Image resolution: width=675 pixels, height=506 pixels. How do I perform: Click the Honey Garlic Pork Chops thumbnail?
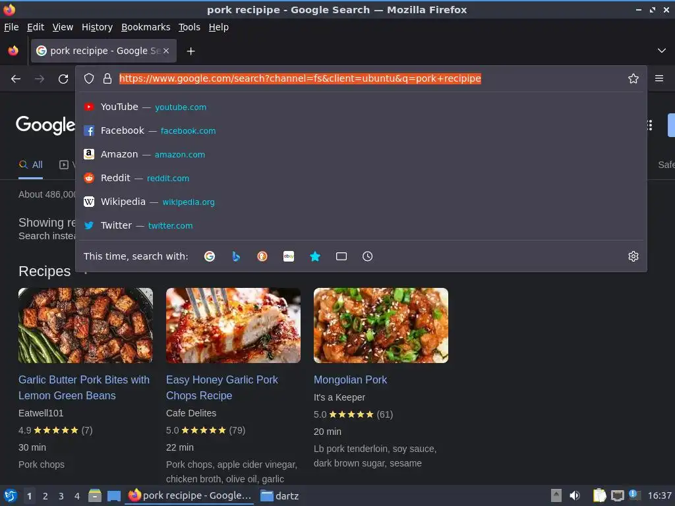point(233,325)
